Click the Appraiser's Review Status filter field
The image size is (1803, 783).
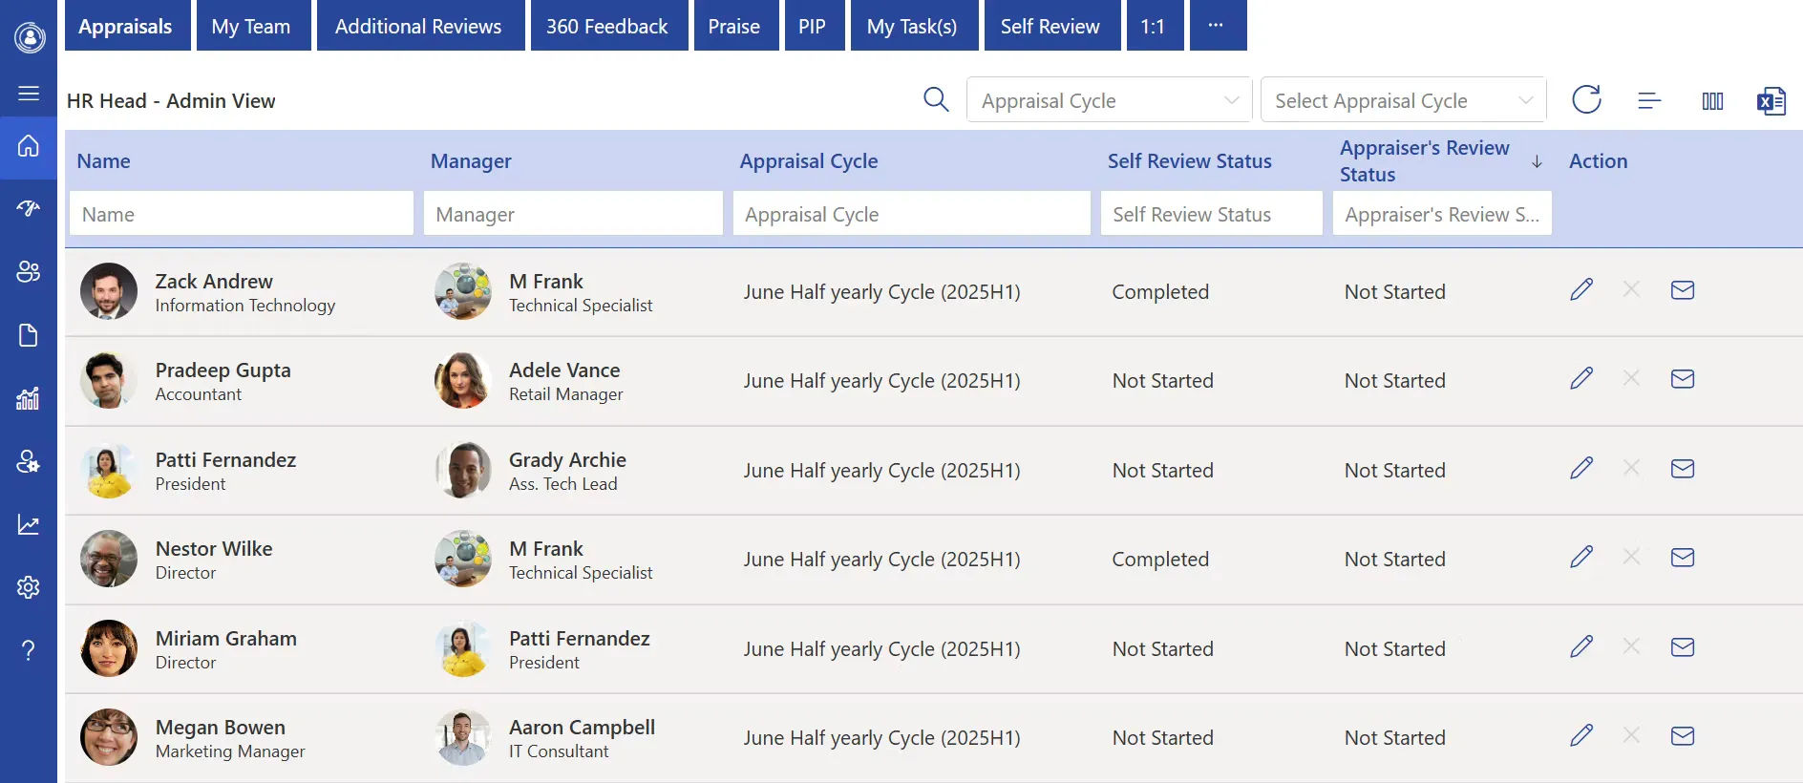[1442, 214]
